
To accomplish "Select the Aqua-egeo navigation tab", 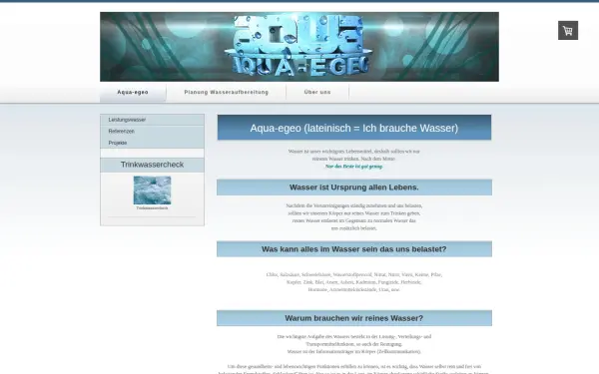I will 133,93.
